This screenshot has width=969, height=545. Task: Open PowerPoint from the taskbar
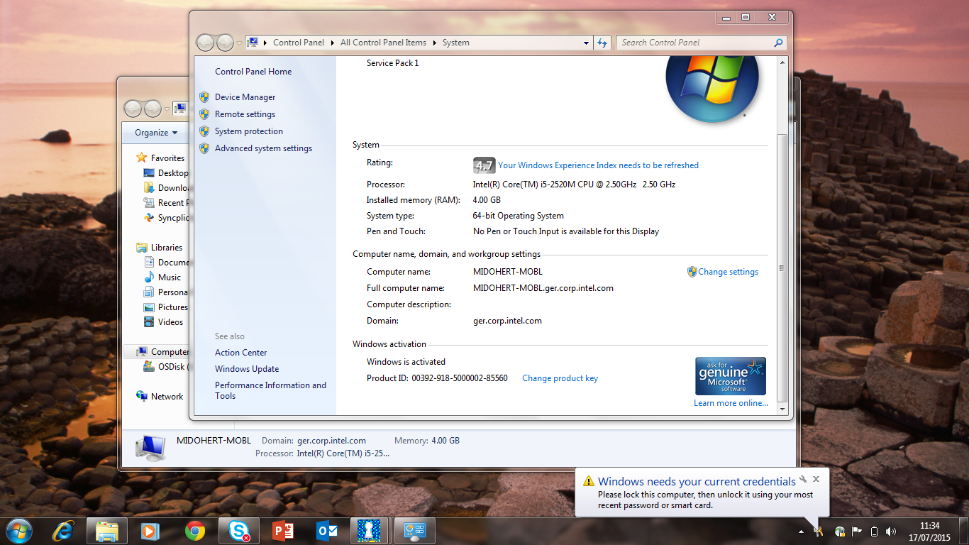pos(283,531)
